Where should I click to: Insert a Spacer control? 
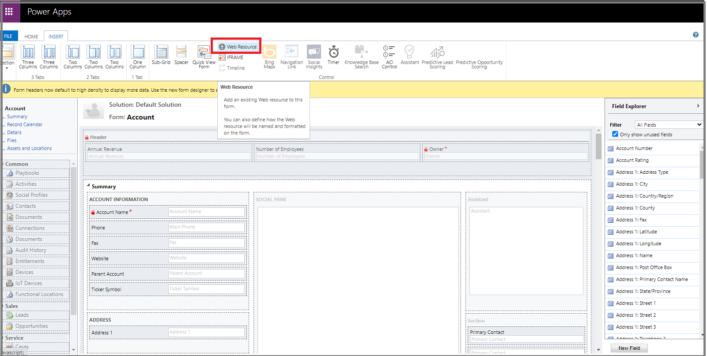point(181,55)
